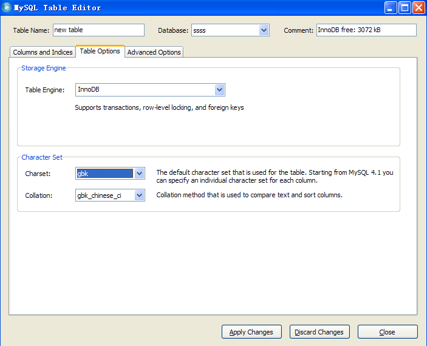Click the 'Database:' label
Viewport: 427px width, 346px height.
[x=173, y=30]
